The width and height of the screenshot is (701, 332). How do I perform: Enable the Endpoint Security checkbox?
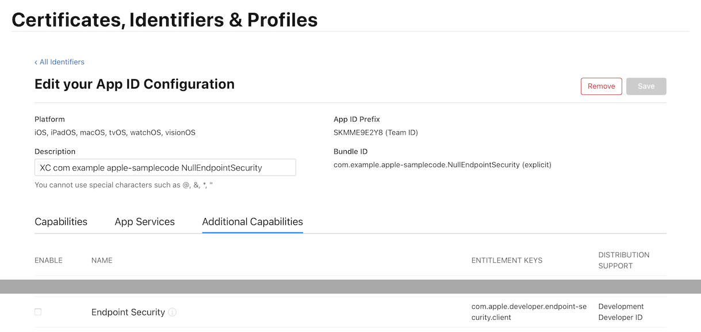[38, 312]
